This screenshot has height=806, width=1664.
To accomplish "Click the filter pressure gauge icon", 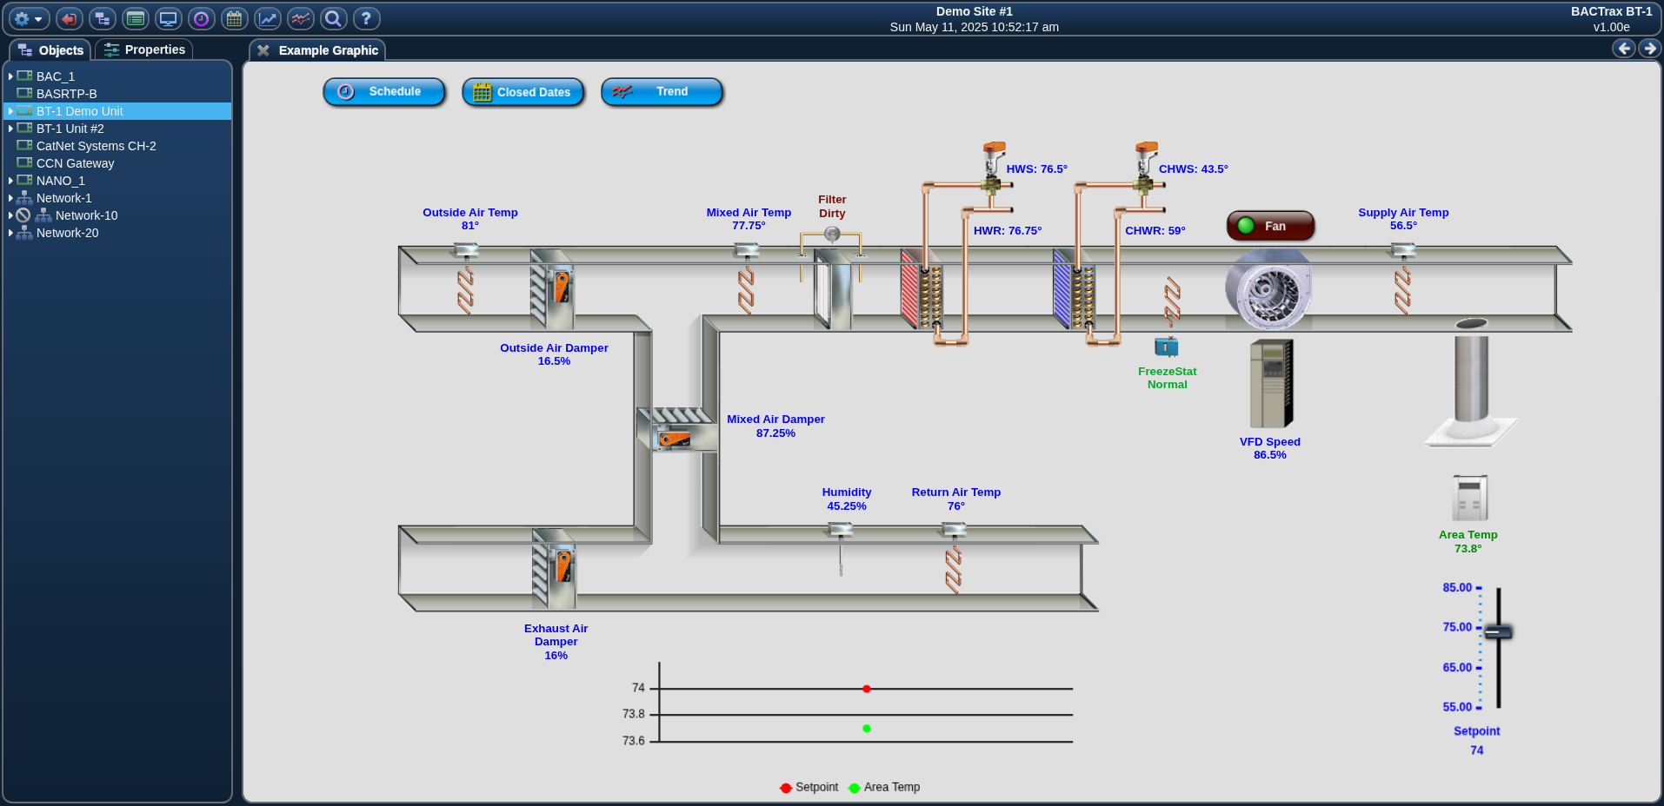I will click(x=832, y=234).
